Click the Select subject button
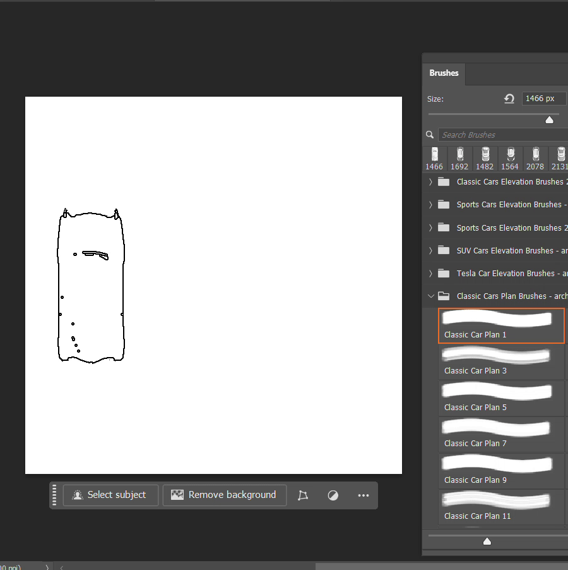 click(110, 495)
